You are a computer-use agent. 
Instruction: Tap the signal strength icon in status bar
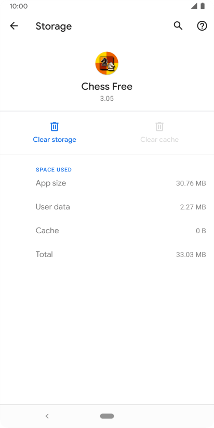194,6
